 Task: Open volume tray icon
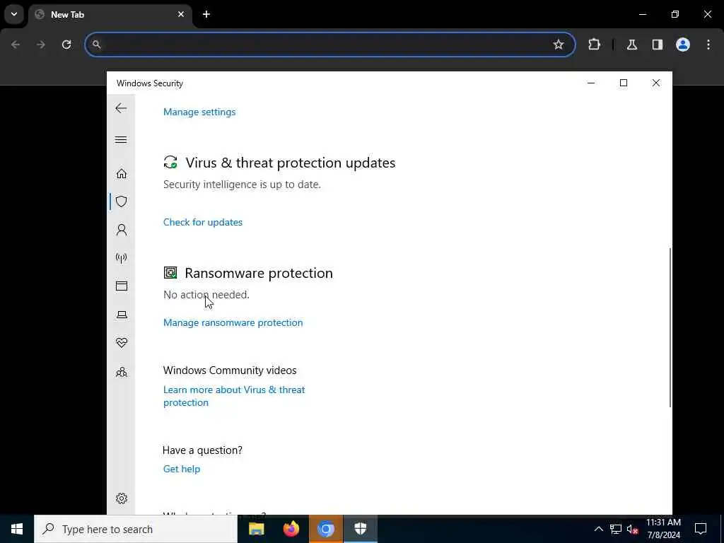point(633,529)
